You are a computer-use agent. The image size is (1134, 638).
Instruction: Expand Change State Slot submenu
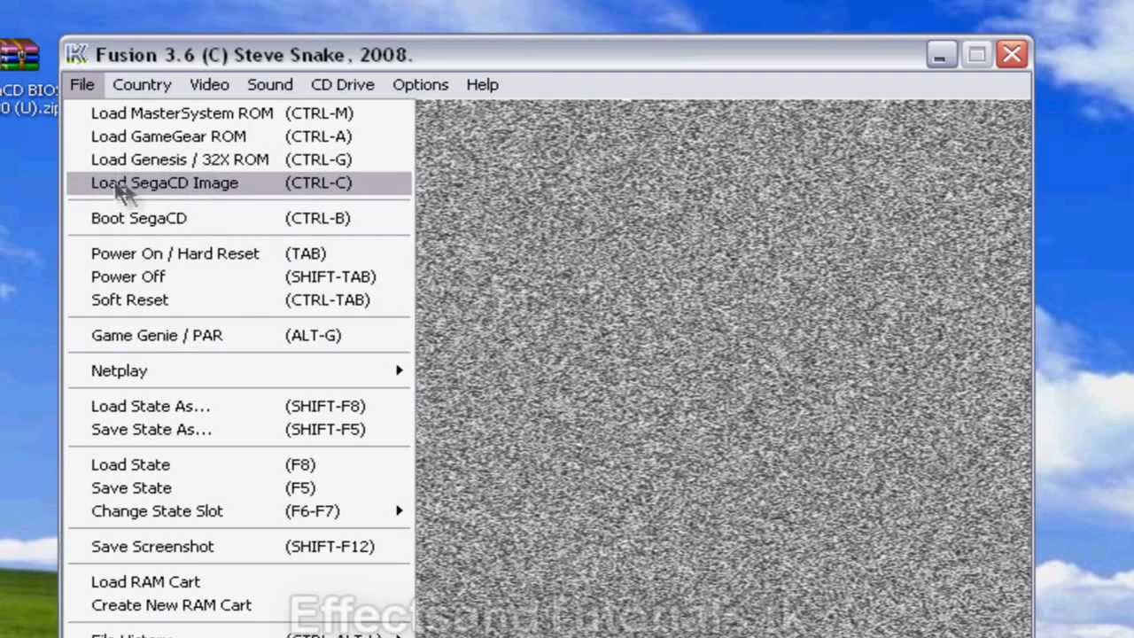click(239, 510)
